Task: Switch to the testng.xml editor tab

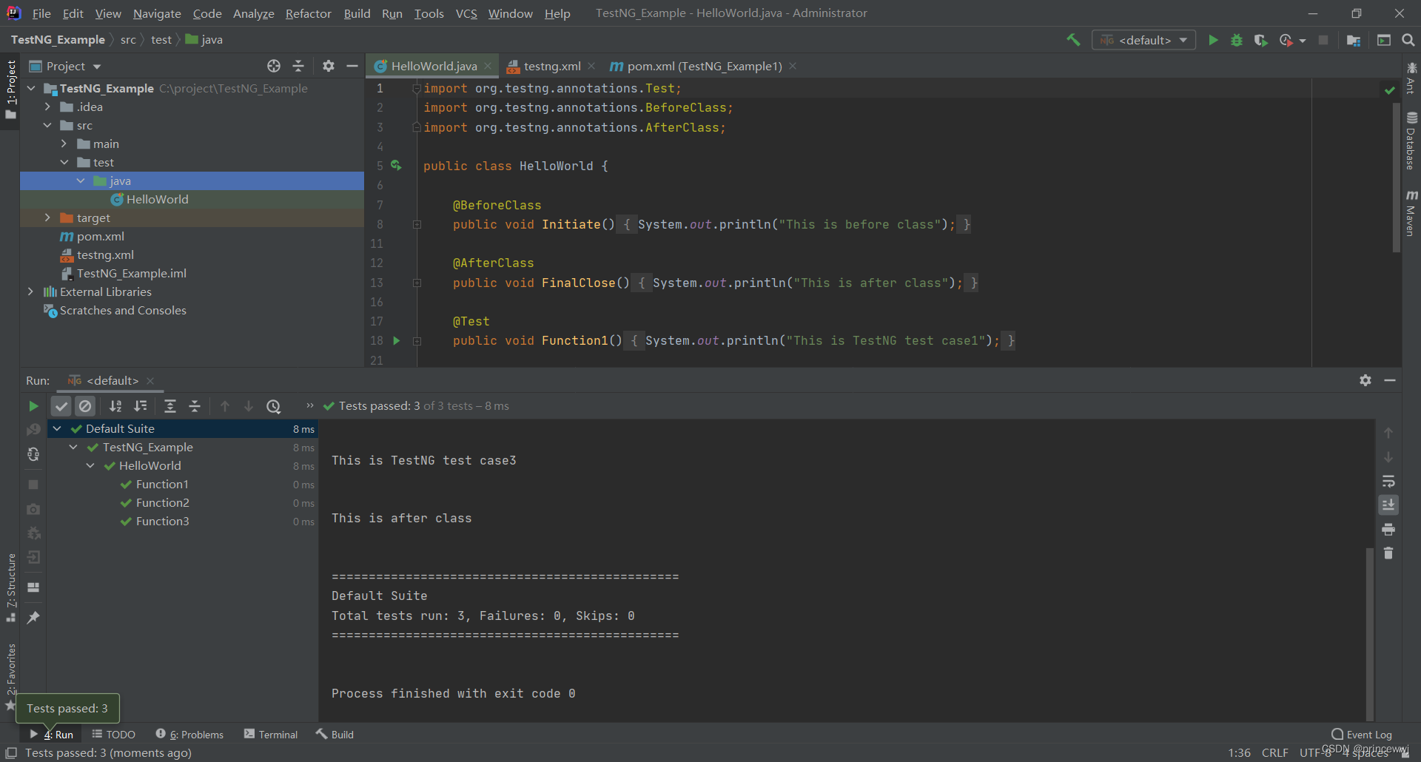Action: [551, 66]
